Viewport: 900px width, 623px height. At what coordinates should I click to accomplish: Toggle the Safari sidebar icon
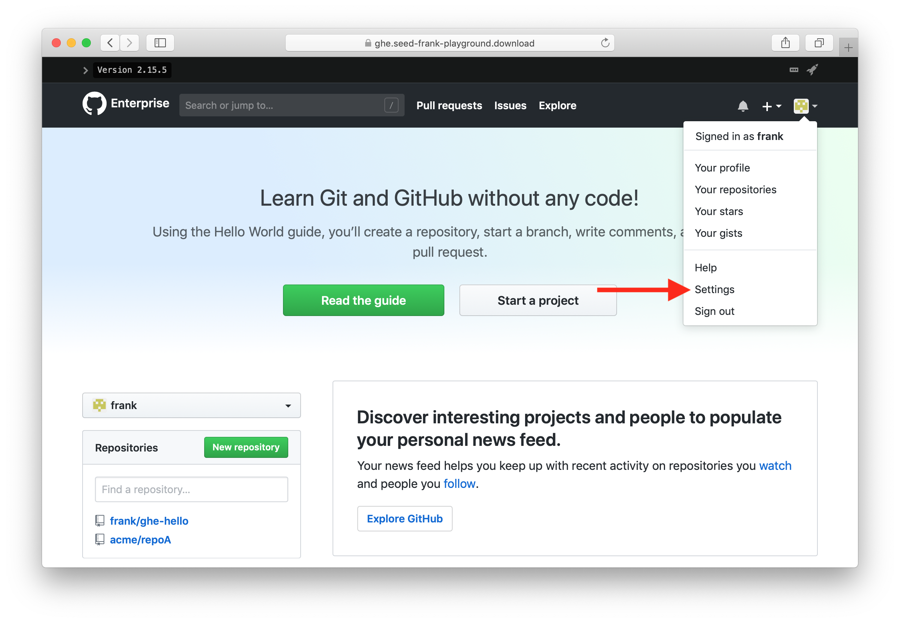(160, 42)
